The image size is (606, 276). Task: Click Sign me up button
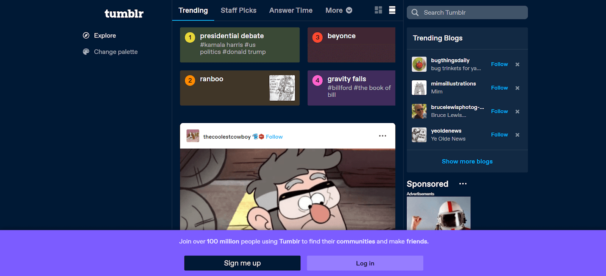click(242, 263)
